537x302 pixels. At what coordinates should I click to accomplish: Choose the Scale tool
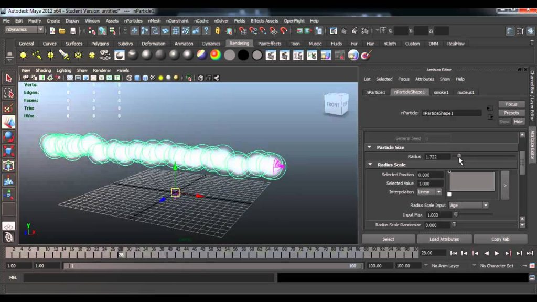[9, 151]
